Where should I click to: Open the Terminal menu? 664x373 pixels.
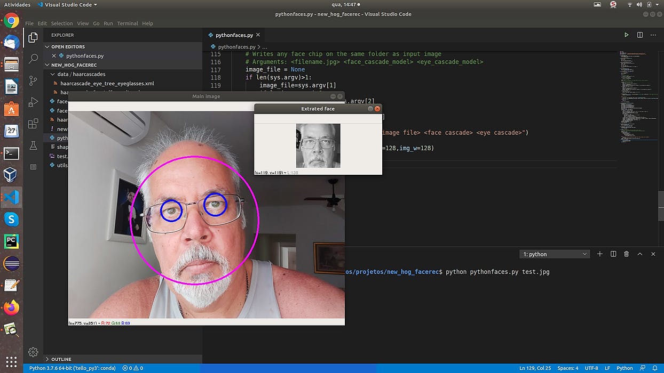[x=127, y=23]
